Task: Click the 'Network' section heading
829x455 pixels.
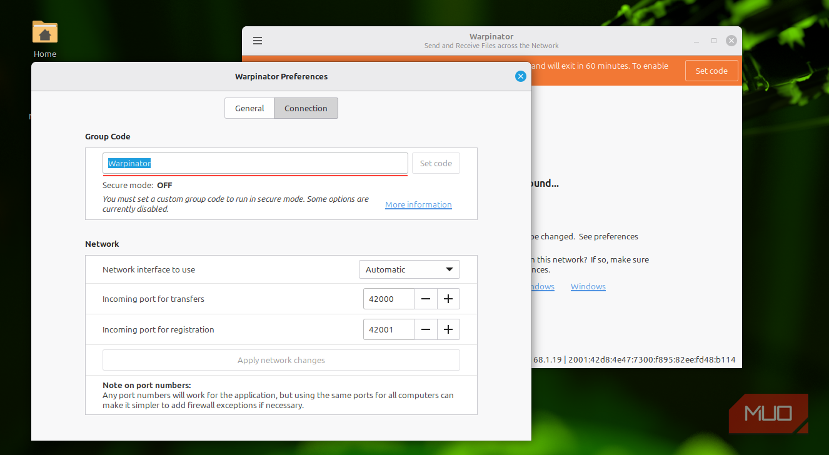Action: pos(102,244)
